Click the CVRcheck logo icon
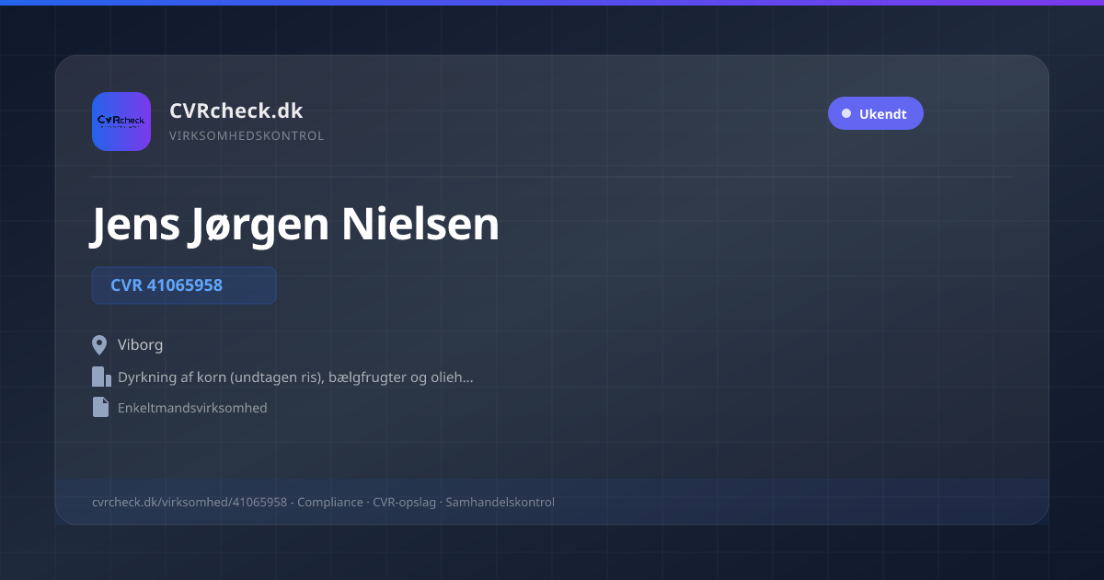The image size is (1104, 580). (121, 122)
